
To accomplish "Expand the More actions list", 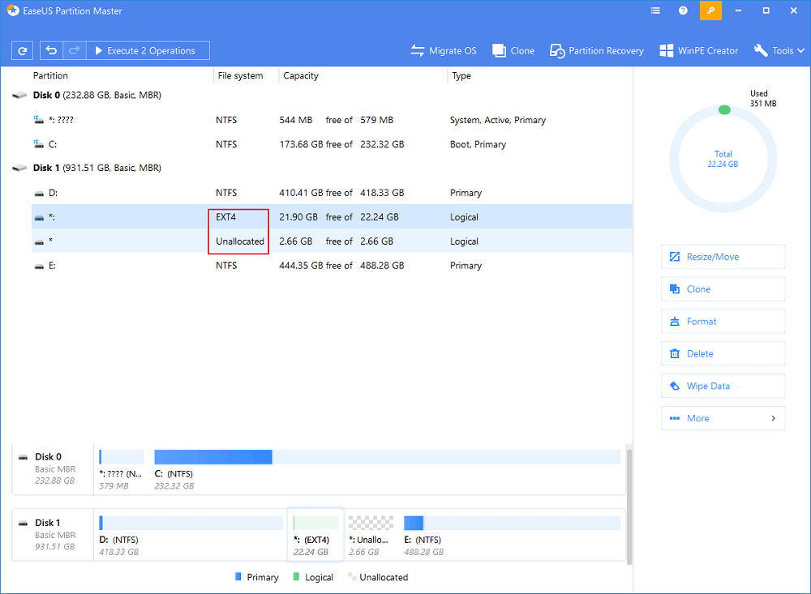I will [x=723, y=418].
